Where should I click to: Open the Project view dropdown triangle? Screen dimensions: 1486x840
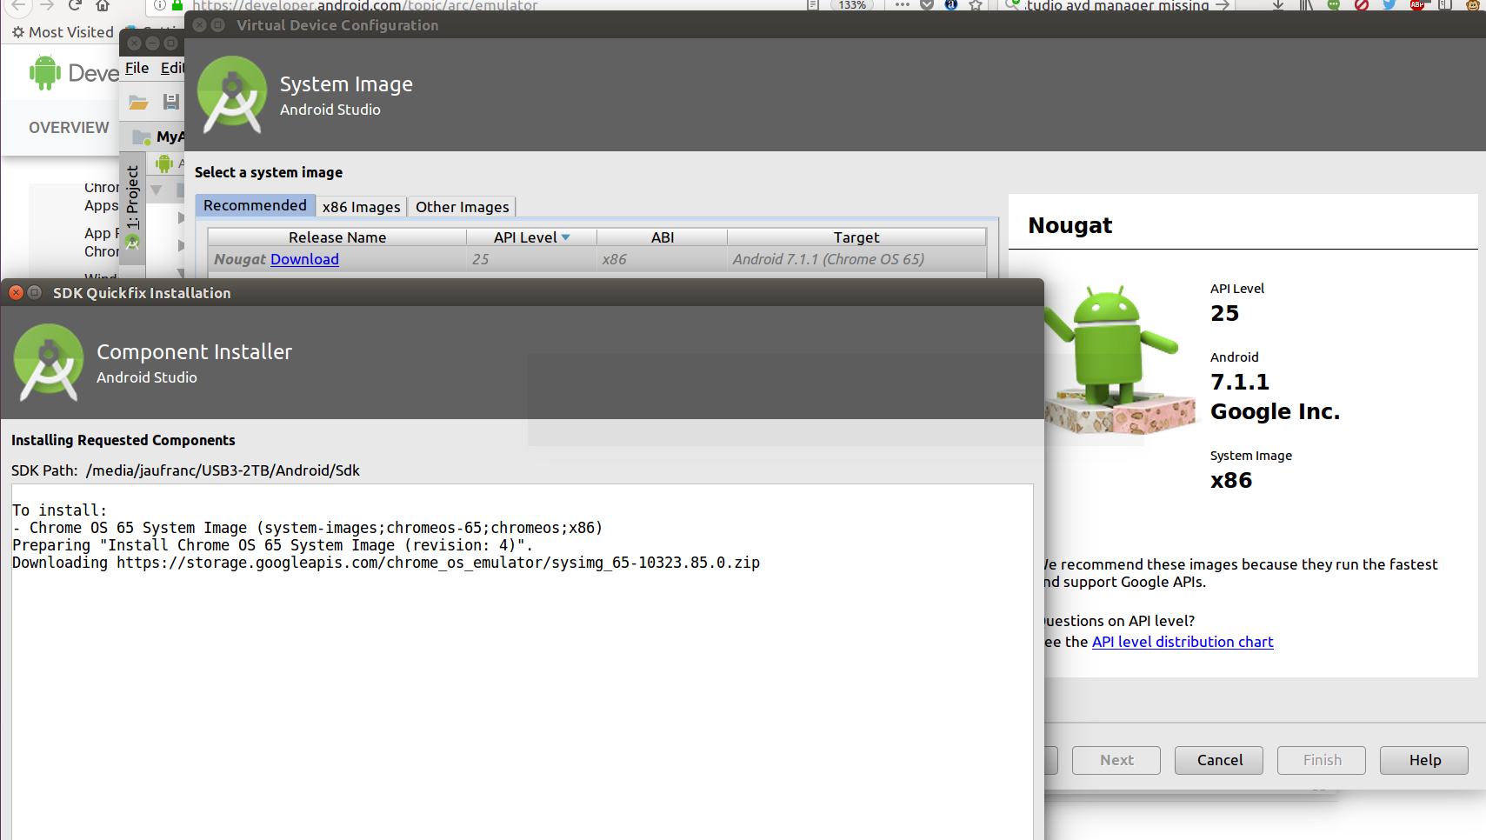[157, 190]
